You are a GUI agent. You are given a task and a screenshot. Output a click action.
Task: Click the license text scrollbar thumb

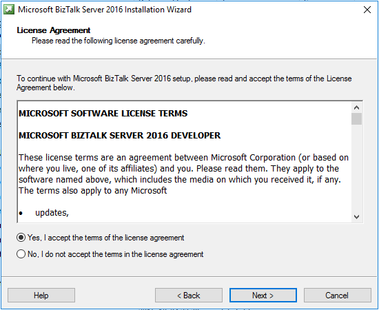356,118
